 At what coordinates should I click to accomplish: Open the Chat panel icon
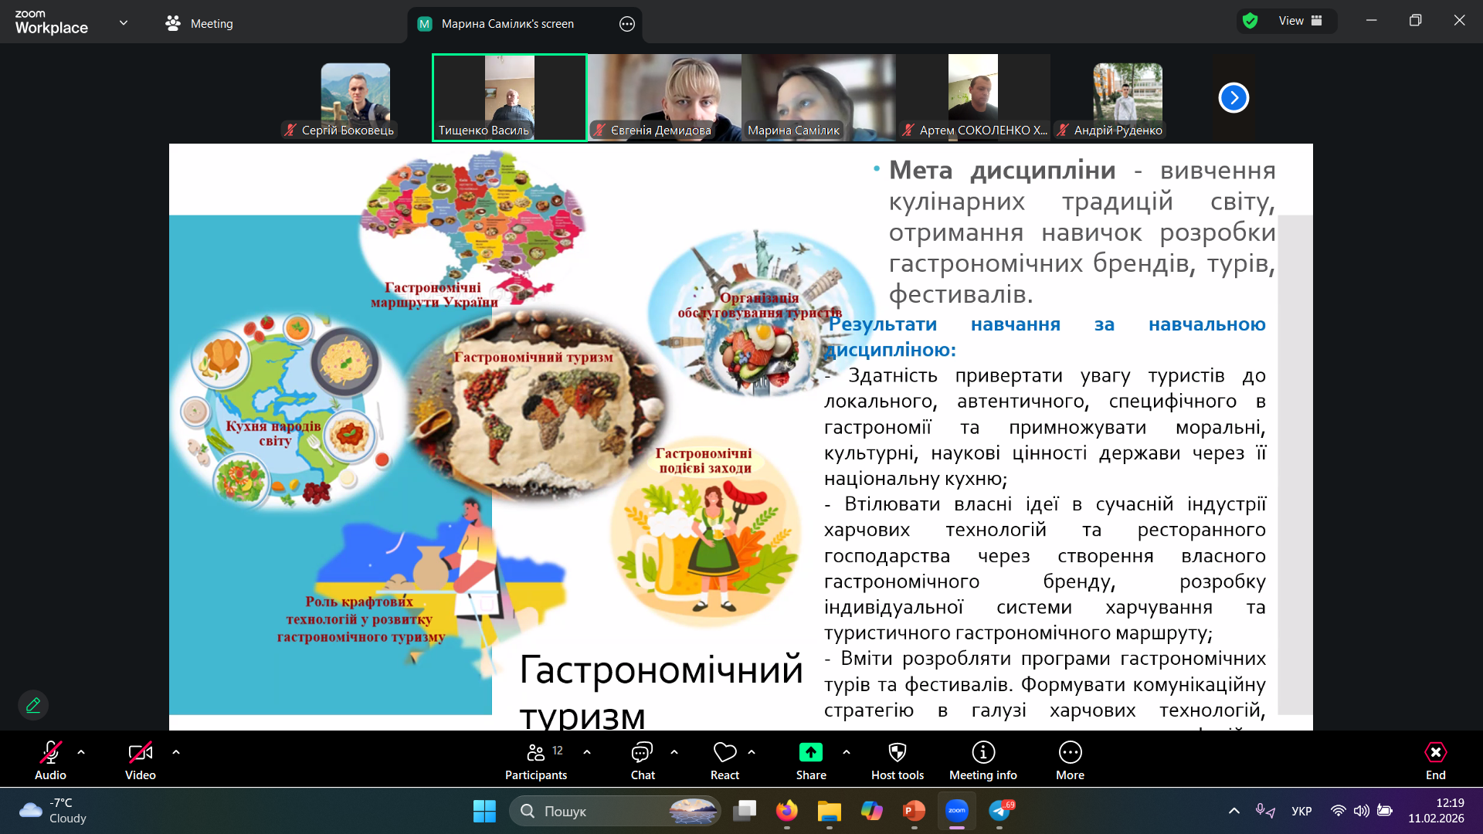click(642, 753)
